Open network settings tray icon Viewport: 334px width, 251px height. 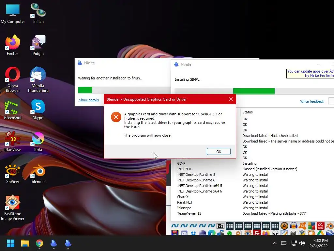pyautogui.click(x=294, y=243)
